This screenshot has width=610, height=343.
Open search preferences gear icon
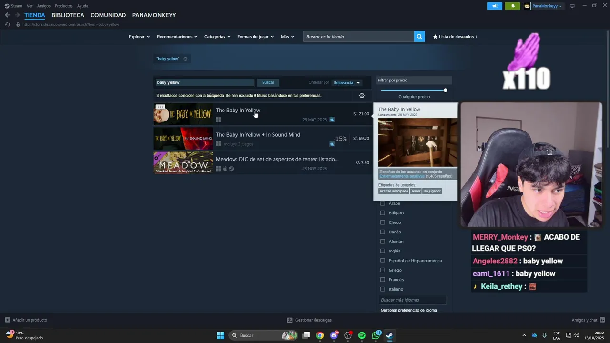[362, 95]
